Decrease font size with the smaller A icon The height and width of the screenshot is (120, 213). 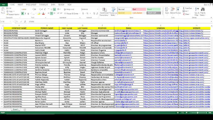tap(45, 9)
